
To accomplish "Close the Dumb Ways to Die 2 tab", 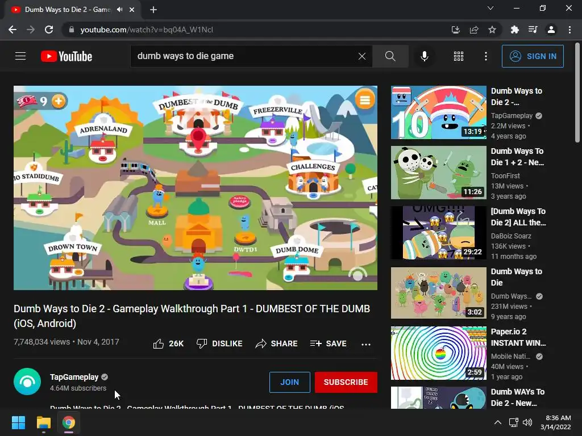I will click(x=132, y=10).
